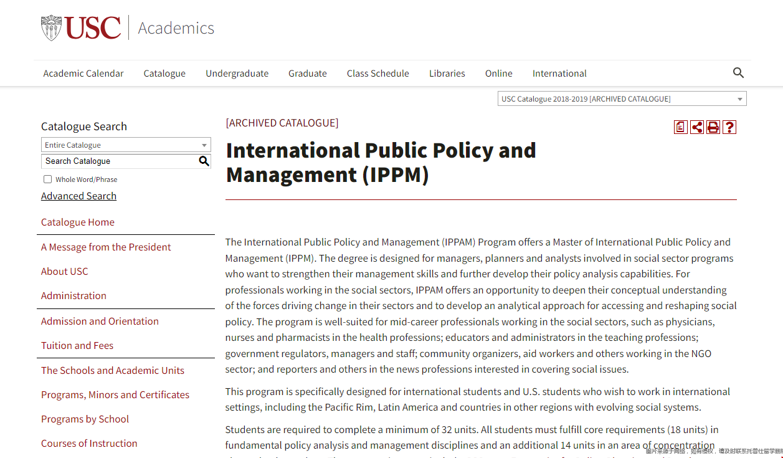The width and height of the screenshot is (783, 458).
Task: Open the catalogue help icon
Action: [729, 127]
